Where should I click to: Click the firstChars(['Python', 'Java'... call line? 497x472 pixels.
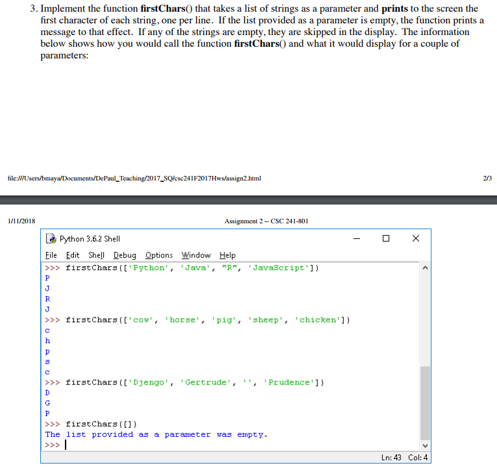click(182, 268)
